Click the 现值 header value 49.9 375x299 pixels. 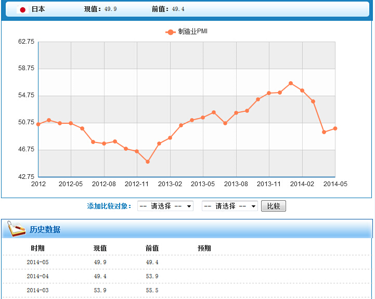[110, 9]
